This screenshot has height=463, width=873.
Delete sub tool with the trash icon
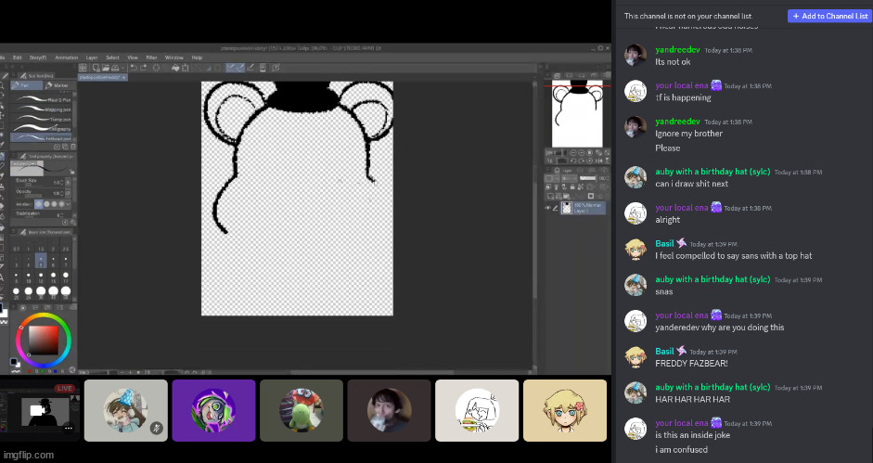tap(73, 147)
